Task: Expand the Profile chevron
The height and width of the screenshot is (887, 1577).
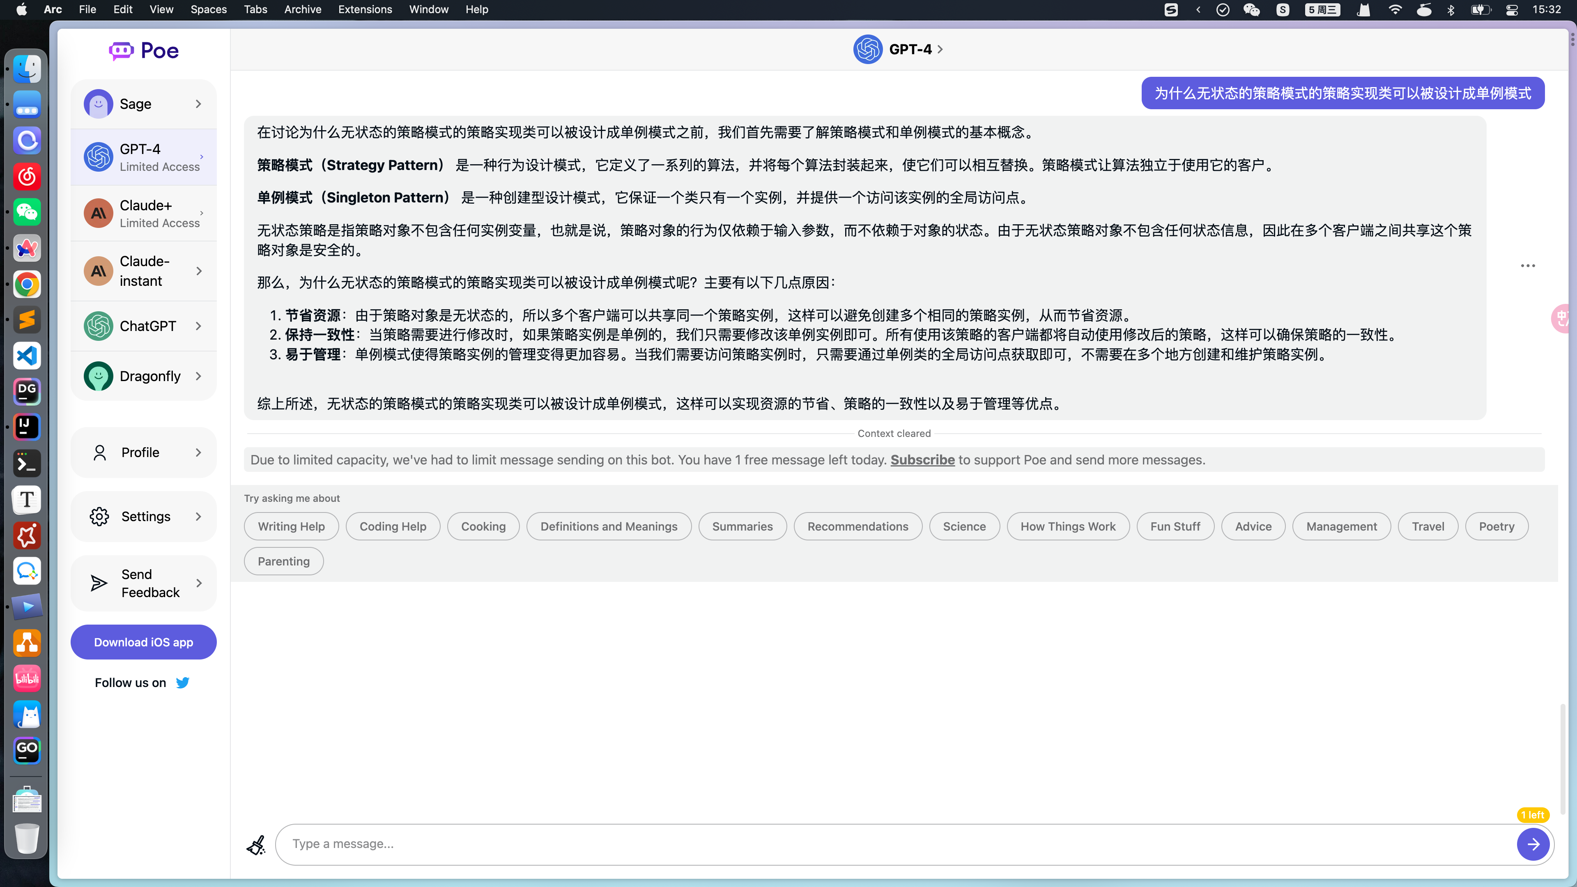Action: coord(198,453)
